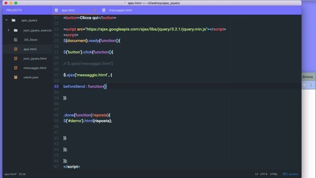
Task: Click the utenti.json file icon
Action: 15,77
